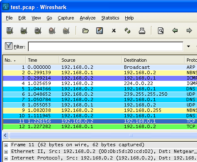Open a capture file with folder icon
197x162 pixels.
click(85, 31)
